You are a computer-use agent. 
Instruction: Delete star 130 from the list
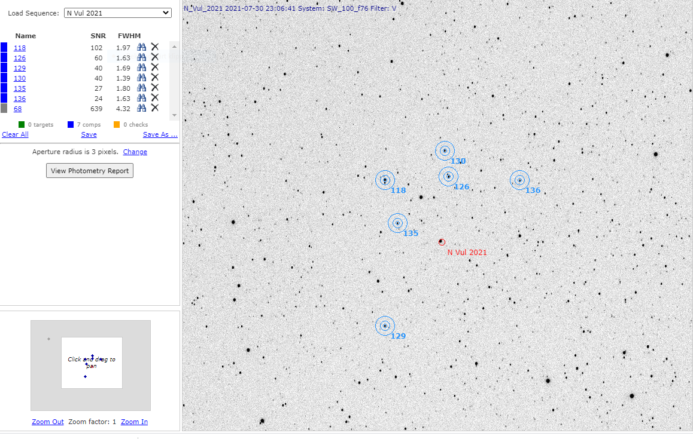(x=154, y=78)
